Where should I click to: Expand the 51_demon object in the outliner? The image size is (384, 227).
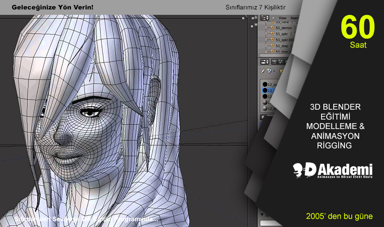pyautogui.click(x=266, y=27)
